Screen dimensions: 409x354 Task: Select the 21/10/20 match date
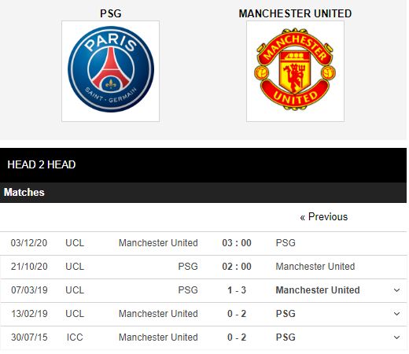coord(29,267)
